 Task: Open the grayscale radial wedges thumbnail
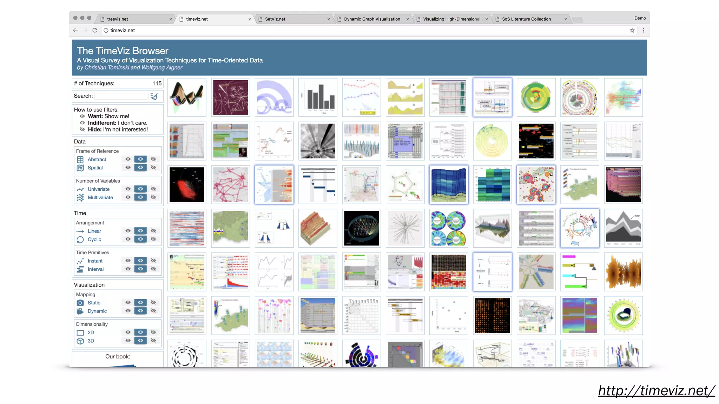[x=318, y=141]
